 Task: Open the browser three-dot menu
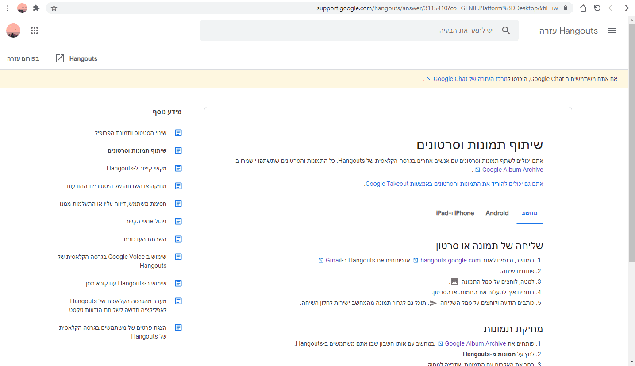pyautogui.click(x=8, y=8)
